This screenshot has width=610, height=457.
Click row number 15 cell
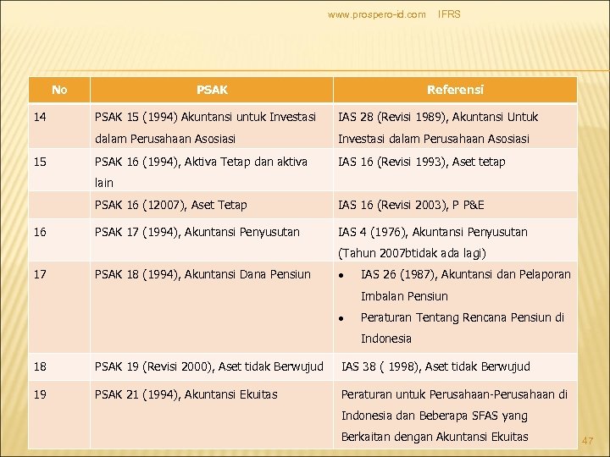[59, 170]
